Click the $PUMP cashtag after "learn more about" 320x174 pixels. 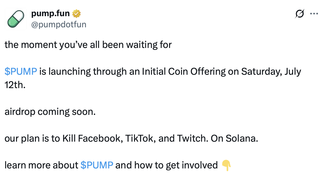(97, 165)
